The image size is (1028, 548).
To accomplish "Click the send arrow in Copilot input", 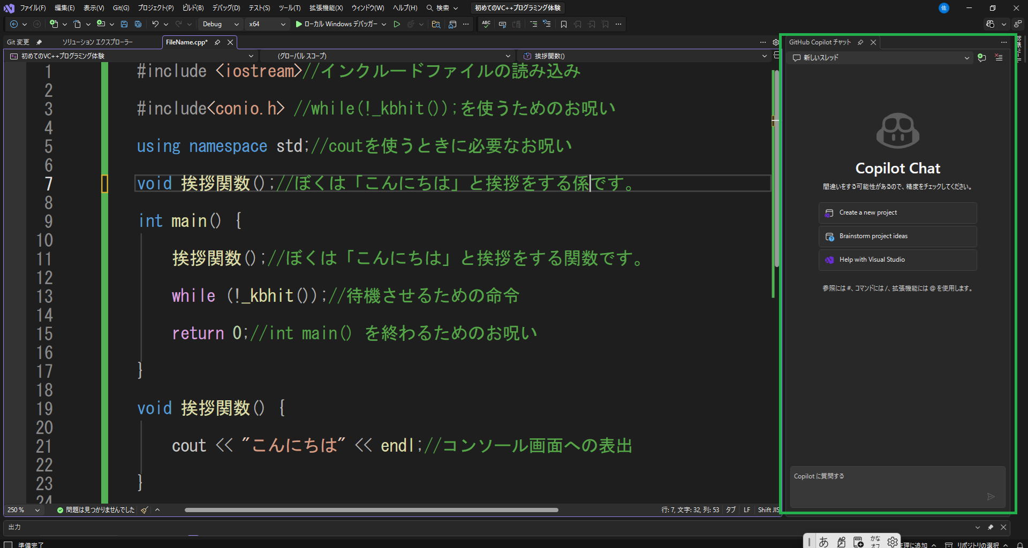I will coord(991,497).
